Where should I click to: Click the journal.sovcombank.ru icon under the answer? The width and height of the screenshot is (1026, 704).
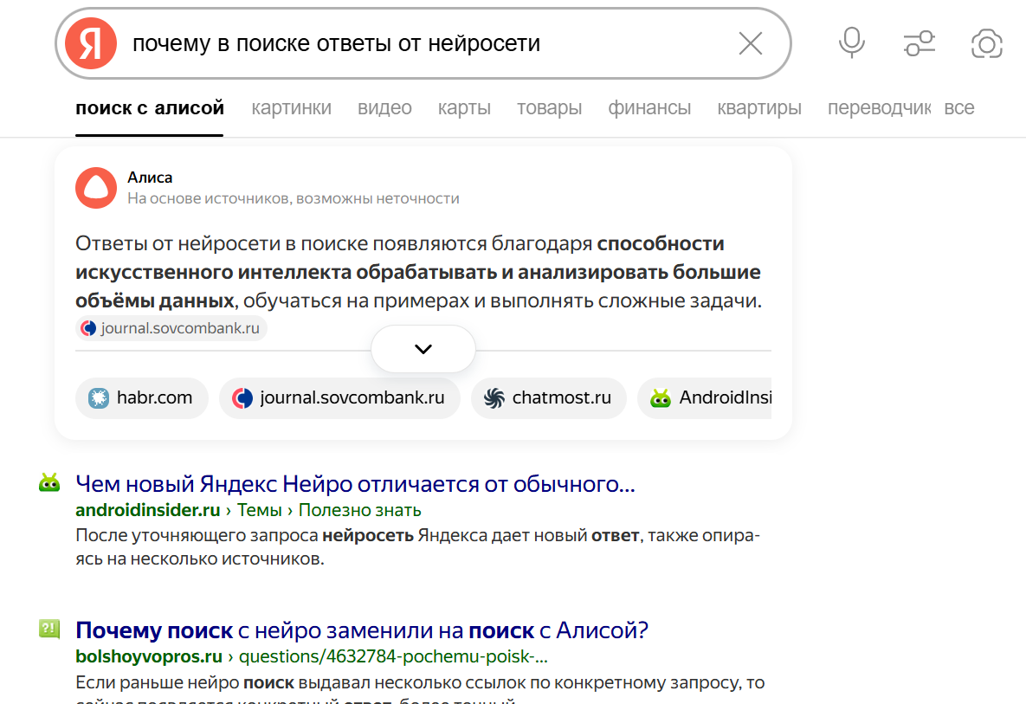[x=86, y=328]
